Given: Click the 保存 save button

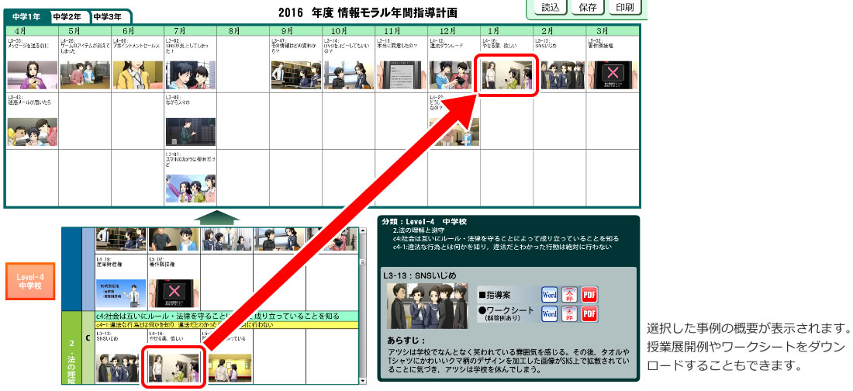Looking at the screenshot, I should (588, 7).
